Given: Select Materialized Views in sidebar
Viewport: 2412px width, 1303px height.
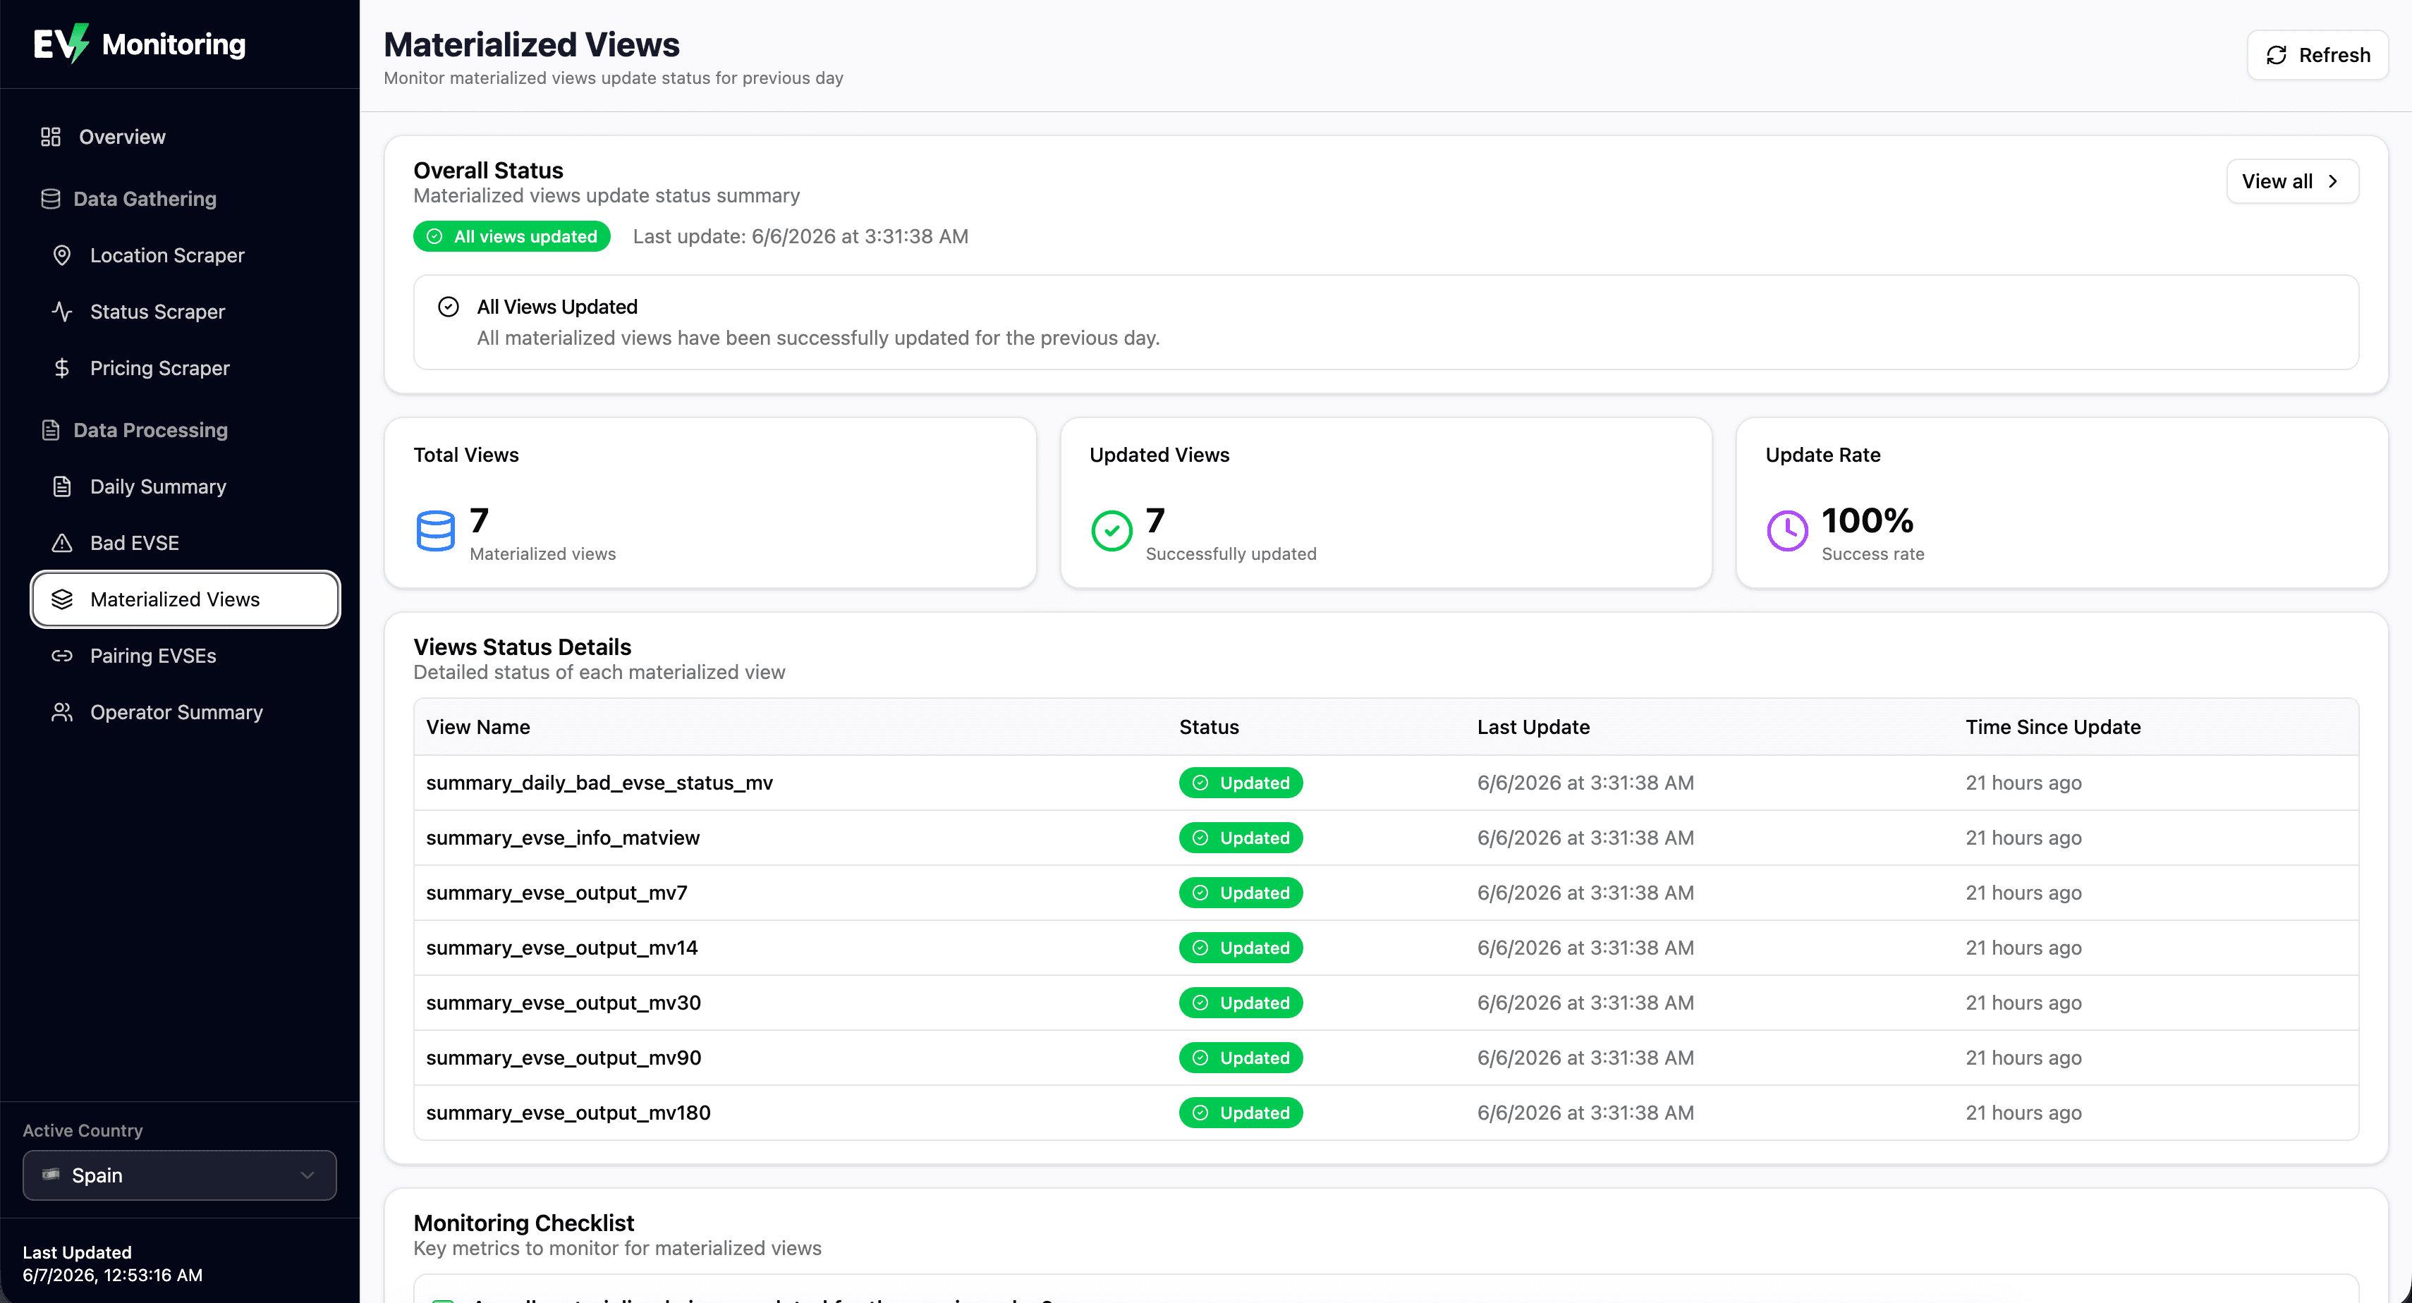Looking at the screenshot, I should coord(185,599).
